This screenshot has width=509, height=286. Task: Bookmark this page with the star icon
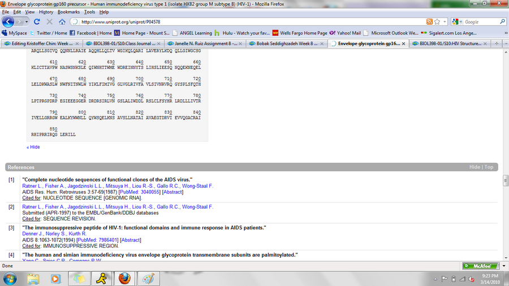pyautogui.click(x=438, y=21)
